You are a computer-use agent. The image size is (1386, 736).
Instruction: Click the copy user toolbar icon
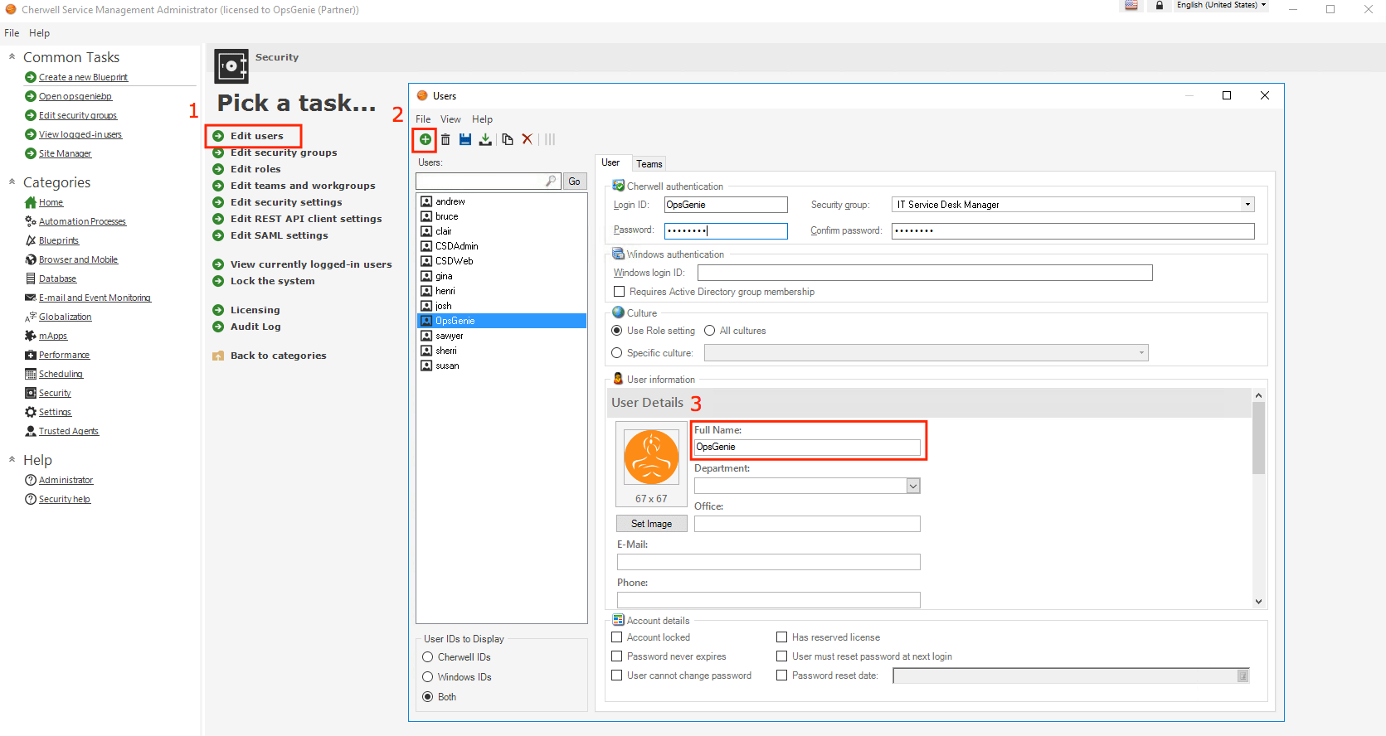(x=507, y=139)
